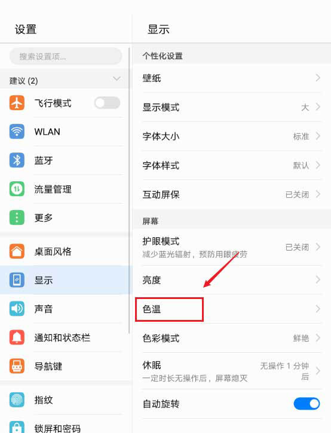Open the 字体大小 font size setting
The height and width of the screenshot is (433, 331).
(231, 136)
